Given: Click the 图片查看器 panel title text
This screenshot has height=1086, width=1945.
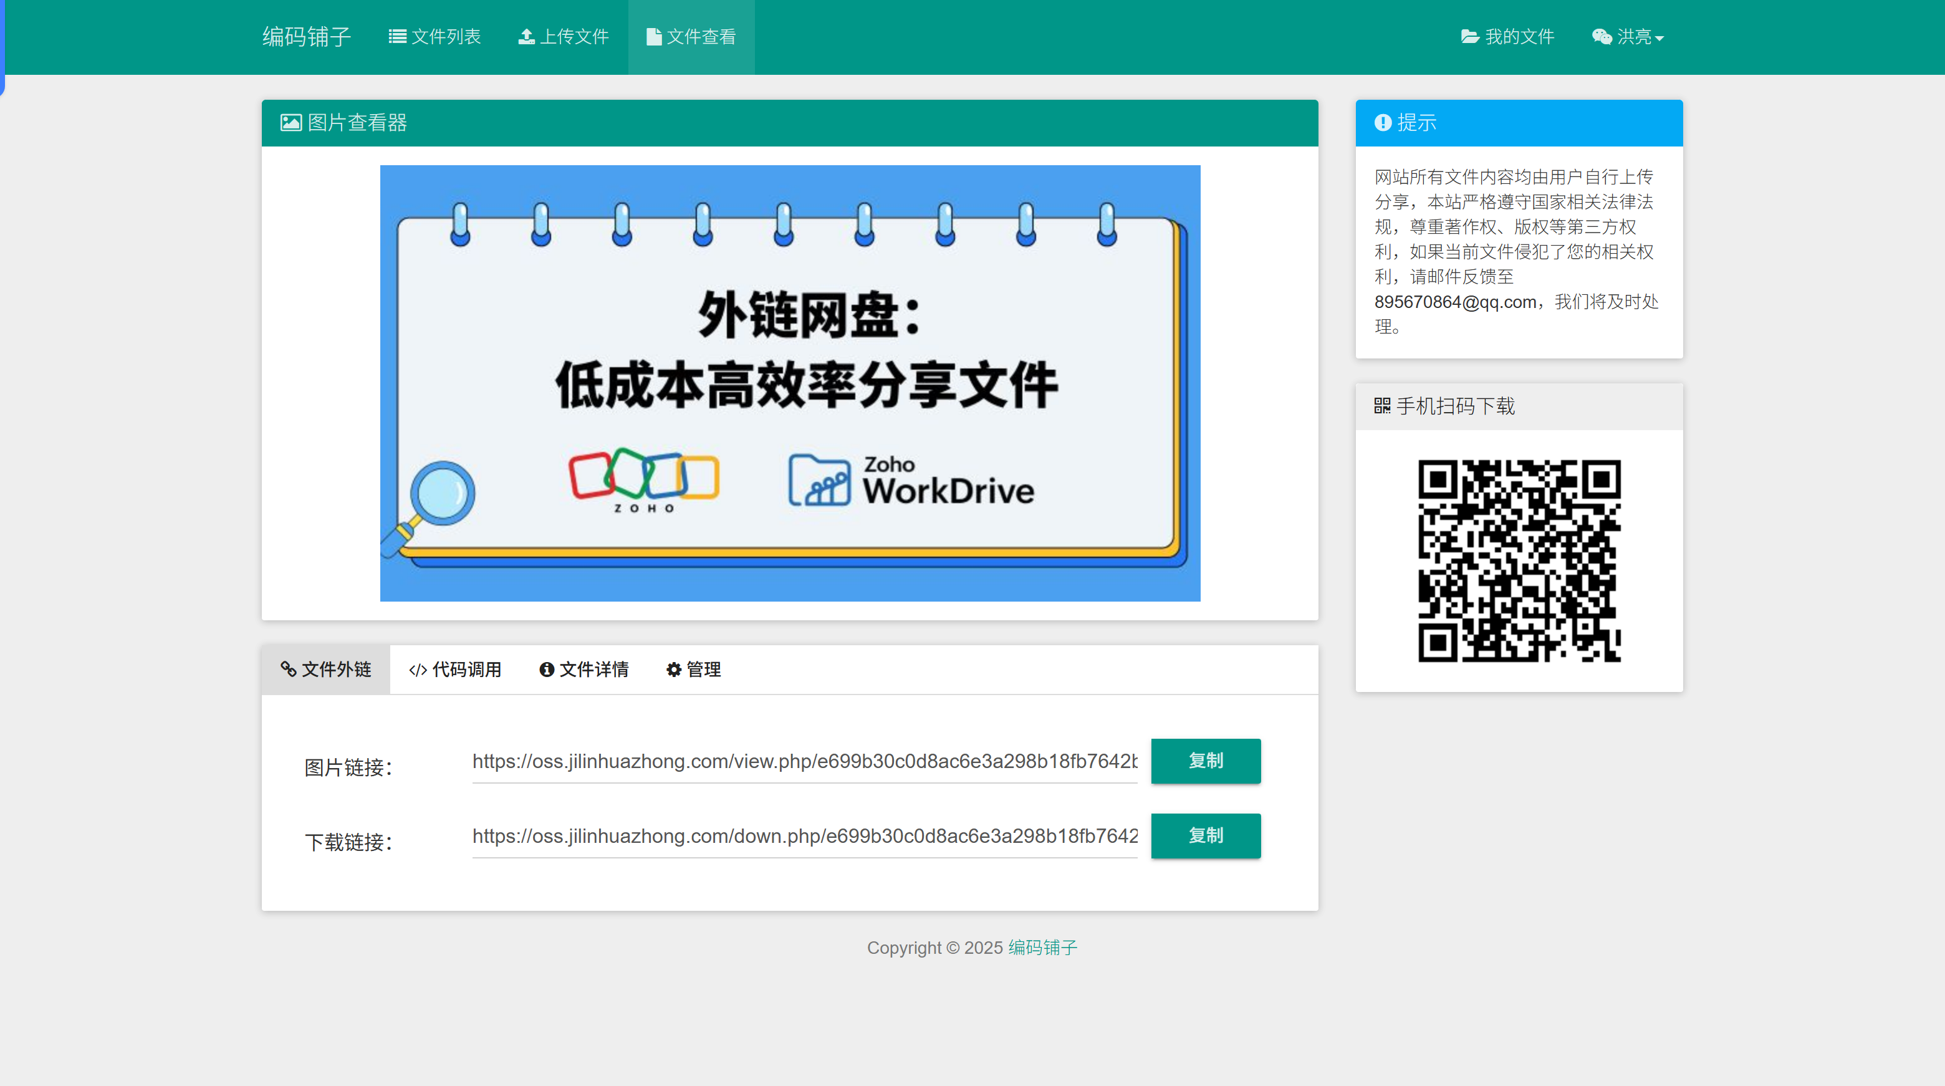Looking at the screenshot, I should pyautogui.click(x=357, y=122).
